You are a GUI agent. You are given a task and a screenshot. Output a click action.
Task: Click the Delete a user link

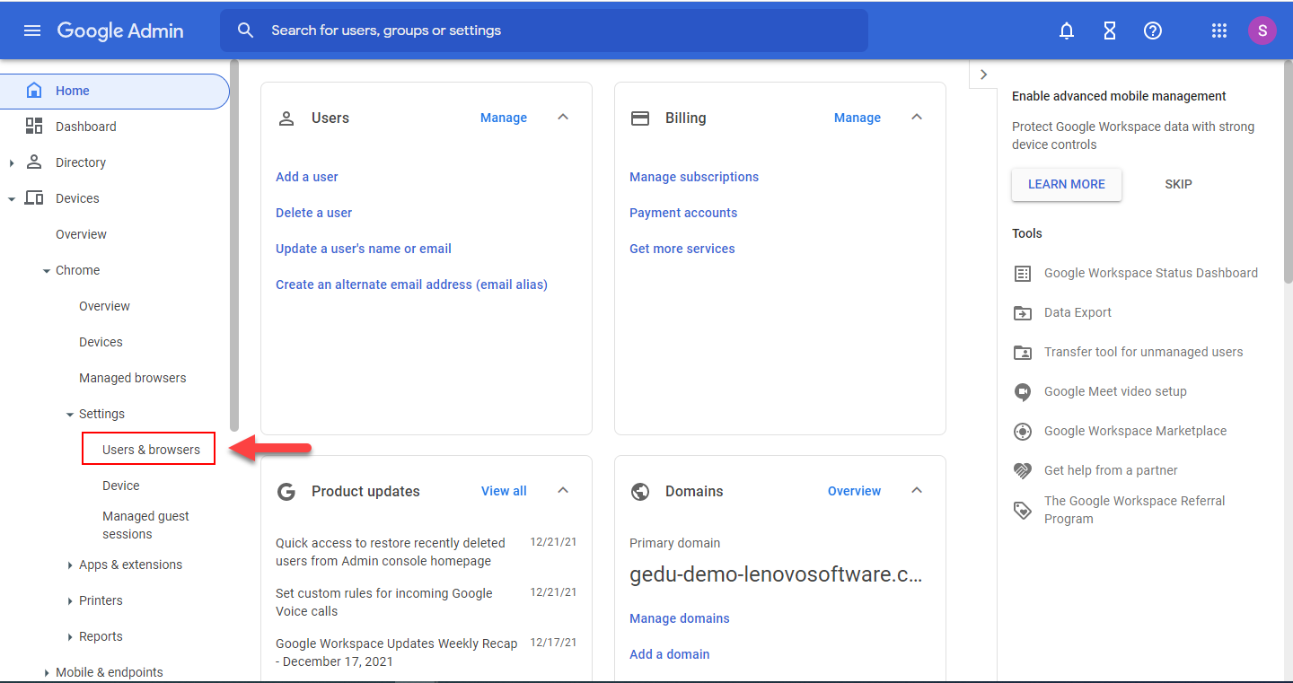coord(314,213)
